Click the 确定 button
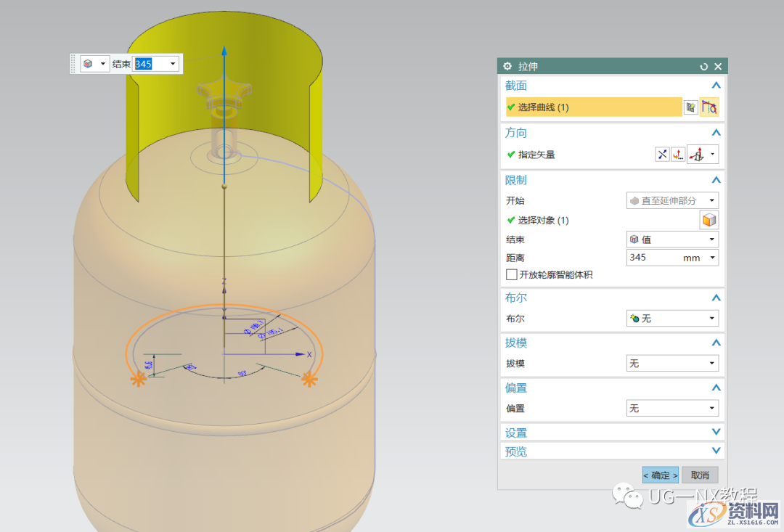 point(661,475)
